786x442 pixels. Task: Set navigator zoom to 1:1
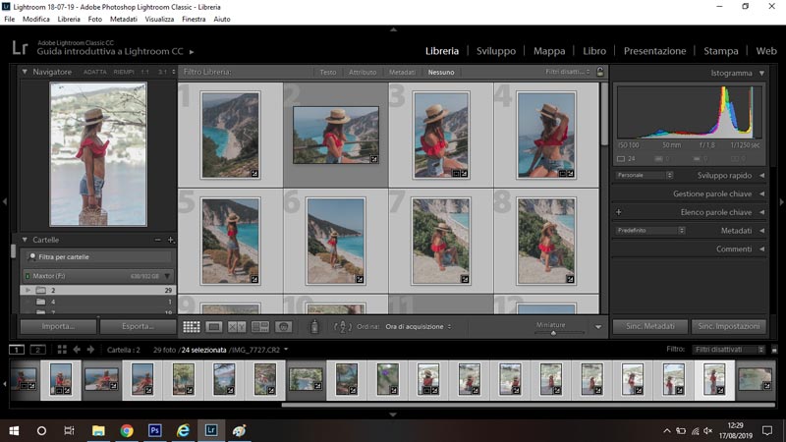(x=144, y=72)
